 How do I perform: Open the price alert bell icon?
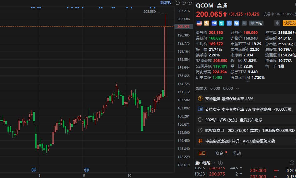(277, 23)
